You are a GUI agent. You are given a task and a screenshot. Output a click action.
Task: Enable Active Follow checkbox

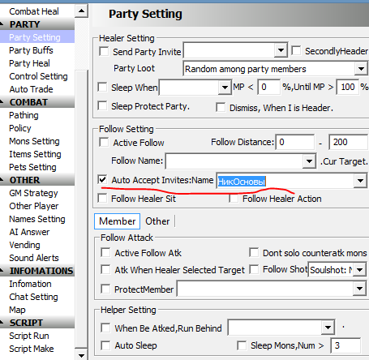click(104, 142)
